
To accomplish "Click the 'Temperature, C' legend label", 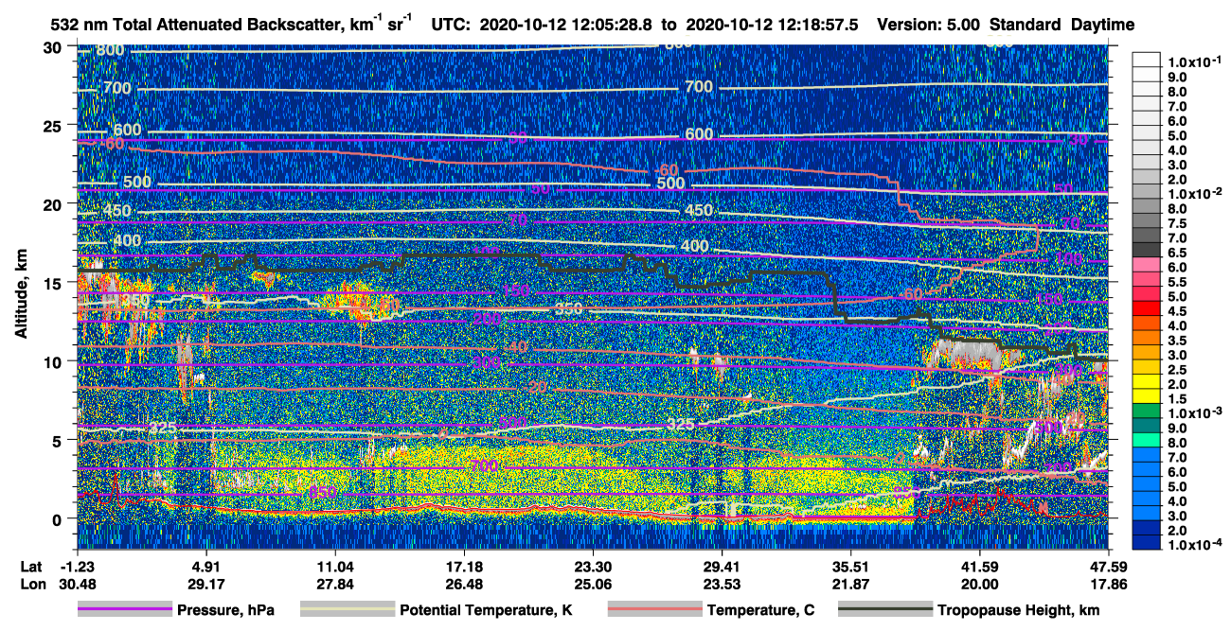I will pyautogui.click(x=760, y=611).
